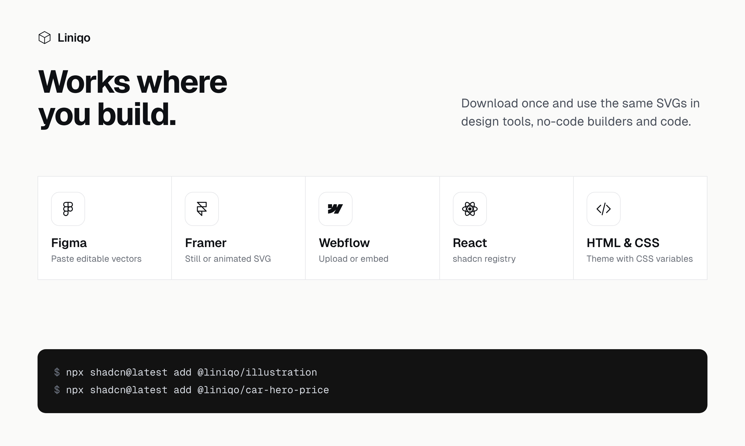Screen dimensions: 745x446
Task: Select the React atom icon
Action: point(470,209)
